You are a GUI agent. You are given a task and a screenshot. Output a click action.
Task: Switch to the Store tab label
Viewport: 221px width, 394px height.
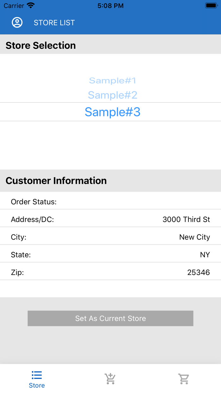click(x=37, y=385)
